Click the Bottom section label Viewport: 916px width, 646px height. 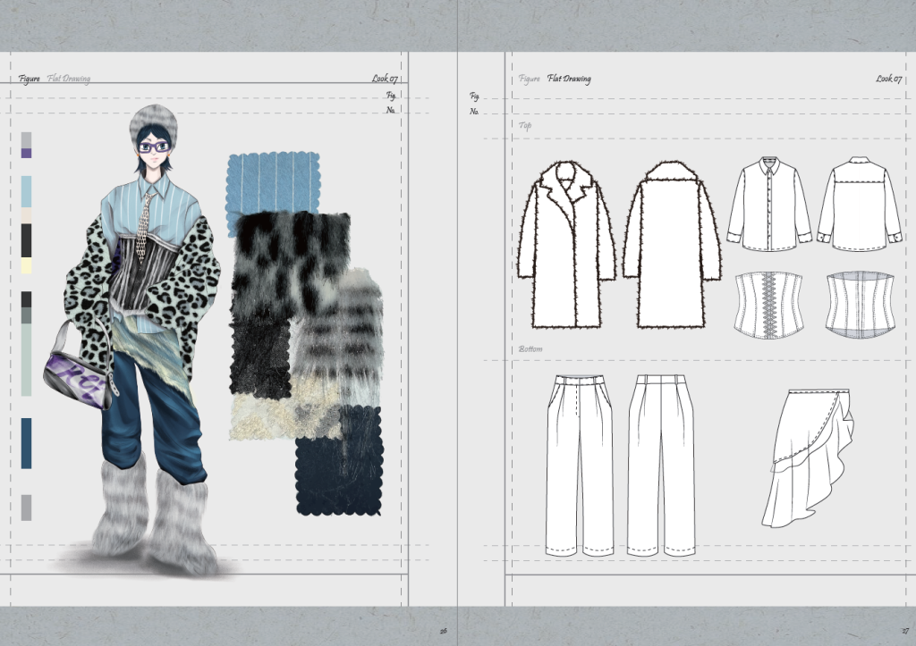point(530,348)
